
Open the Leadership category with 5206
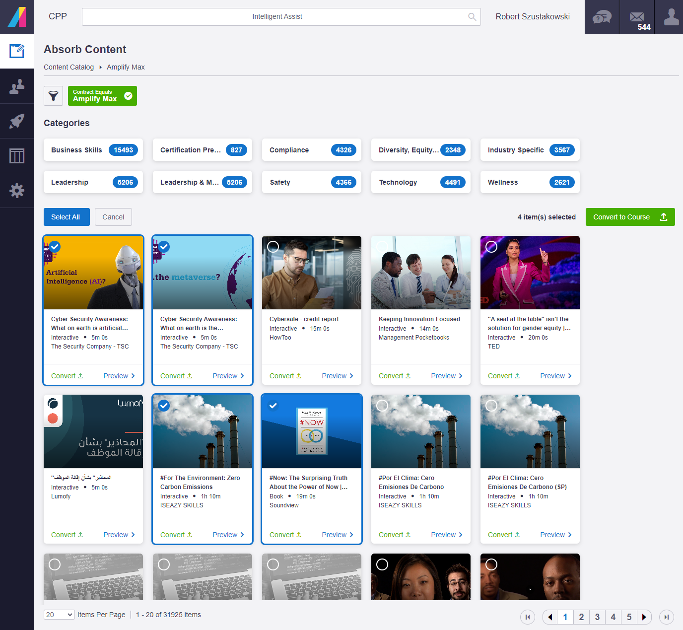(x=93, y=182)
